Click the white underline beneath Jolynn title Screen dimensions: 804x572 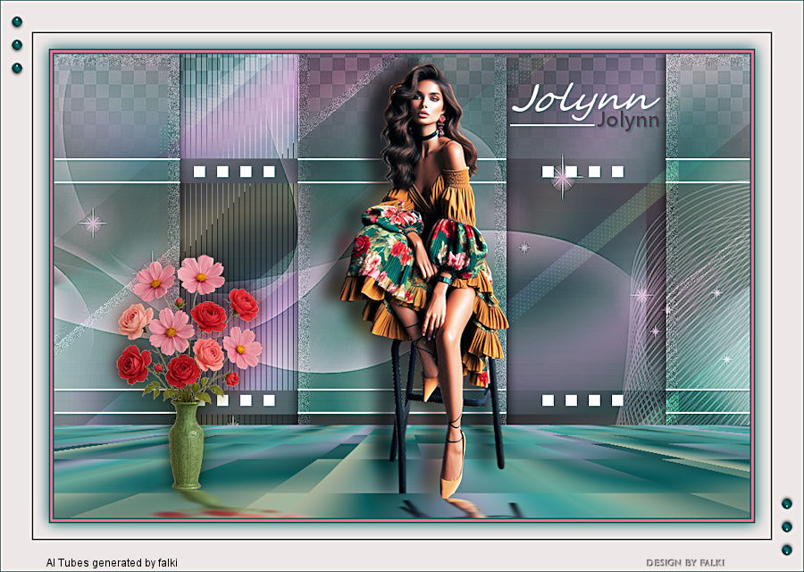point(552,124)
